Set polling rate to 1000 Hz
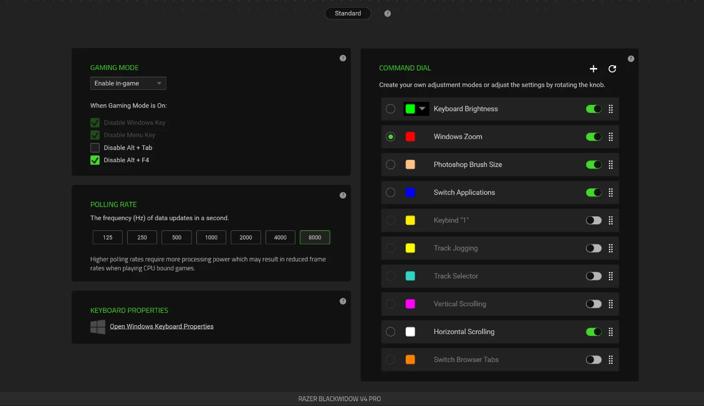This screenshot has width=704, height=406. point(211,238)
